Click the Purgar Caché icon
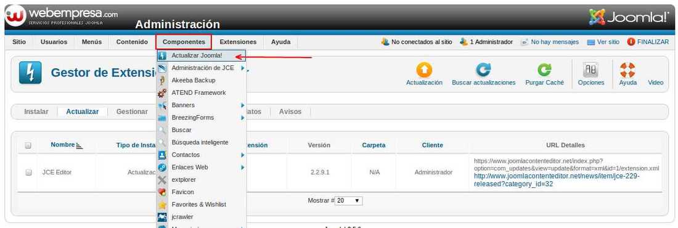The width and height of the screenshot is (678, 228). point(544,70)
